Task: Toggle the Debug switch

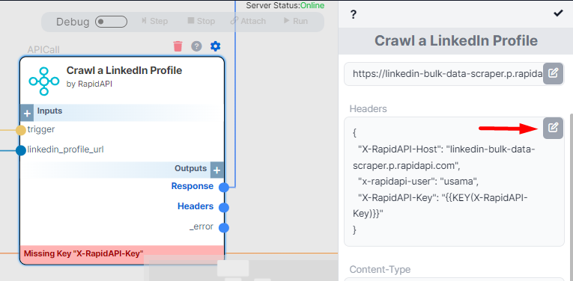Action: coord(111,22)
